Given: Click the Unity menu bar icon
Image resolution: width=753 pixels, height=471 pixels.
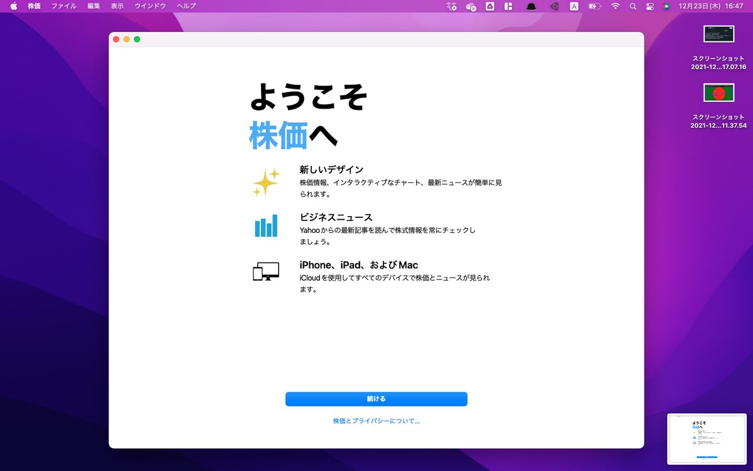Looking at the screenshot, I should click(554, 6).
